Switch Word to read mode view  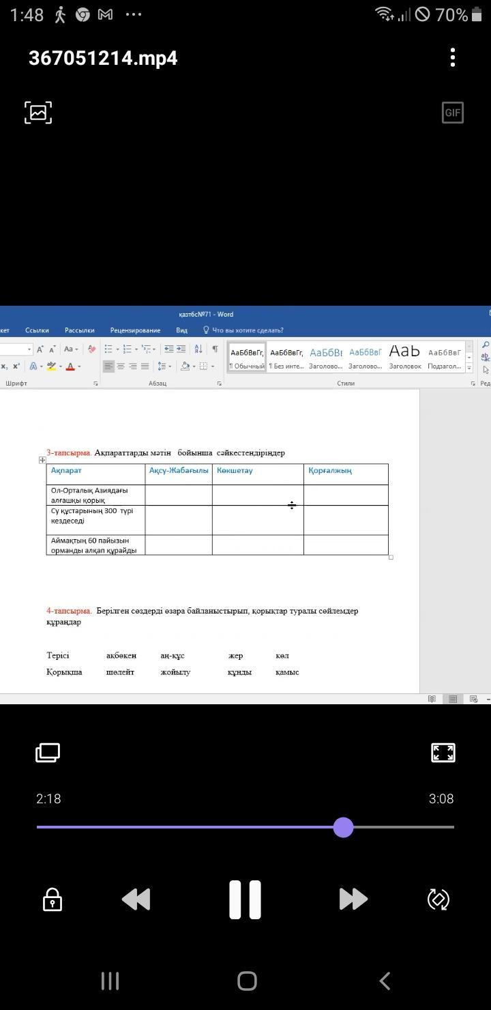(432, 699)
